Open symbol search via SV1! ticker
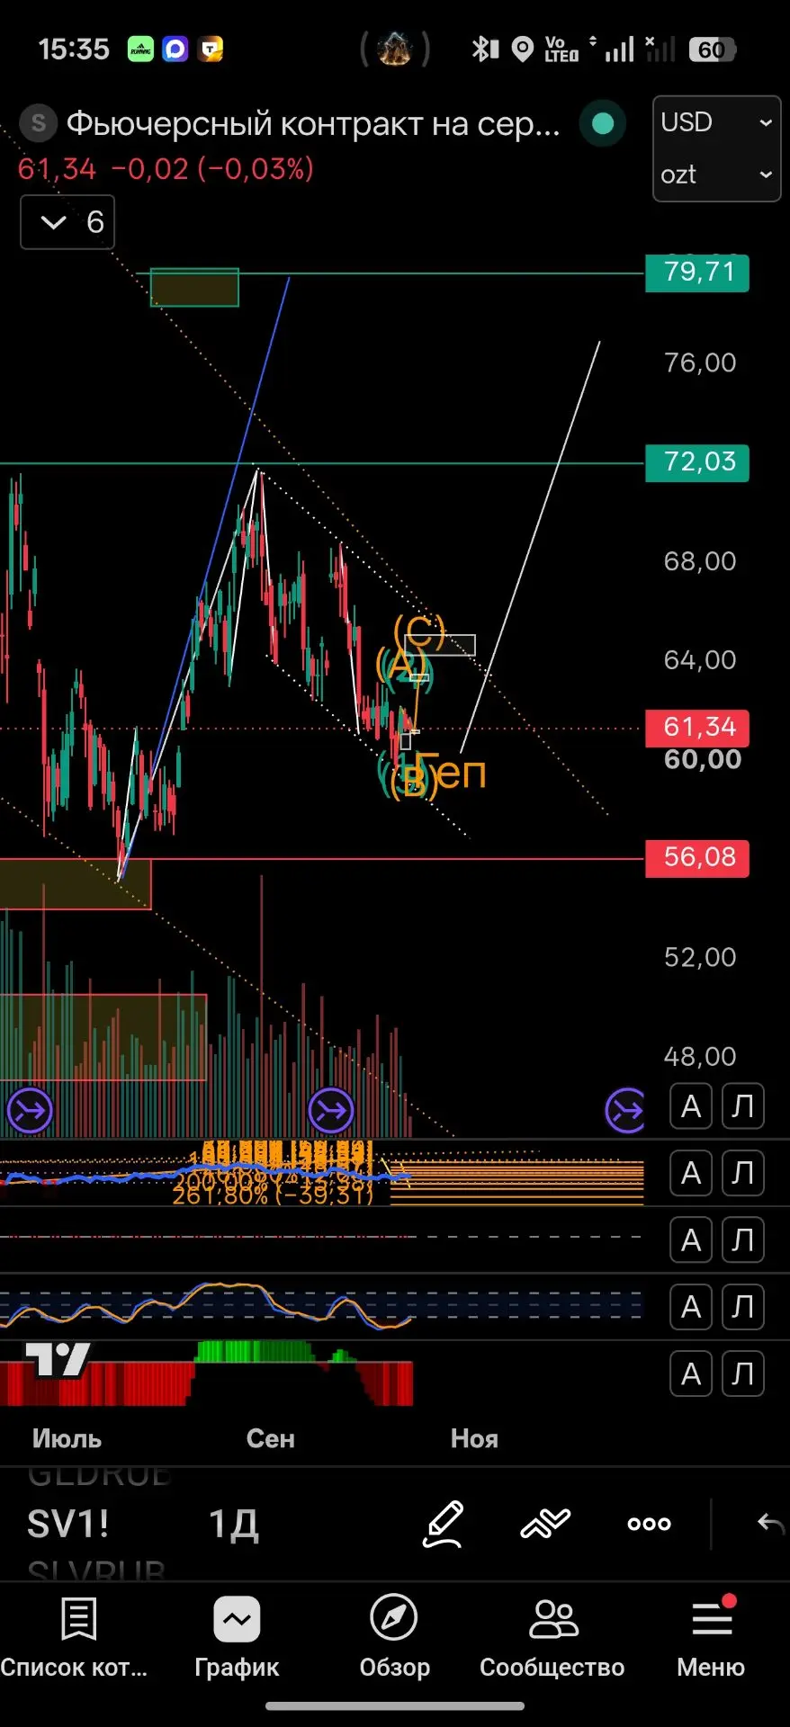The width and height of the screenshot is (790, 1727). click(68, 1525)
